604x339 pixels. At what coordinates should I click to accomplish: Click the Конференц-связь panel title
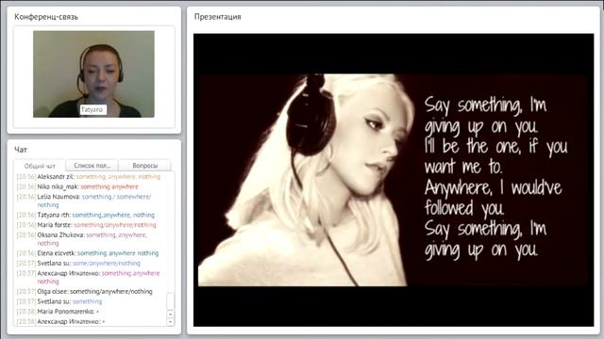point(46,17)
